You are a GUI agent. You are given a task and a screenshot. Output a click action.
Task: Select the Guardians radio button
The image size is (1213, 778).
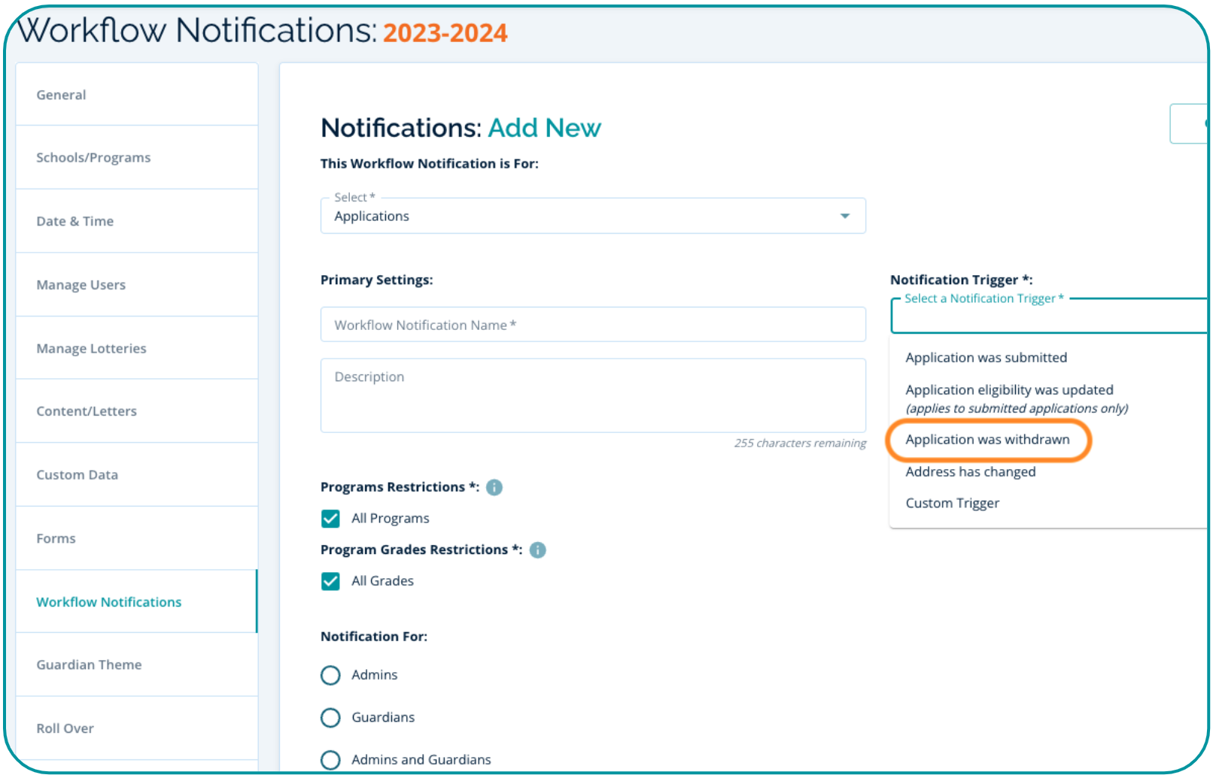coord(330,718)
